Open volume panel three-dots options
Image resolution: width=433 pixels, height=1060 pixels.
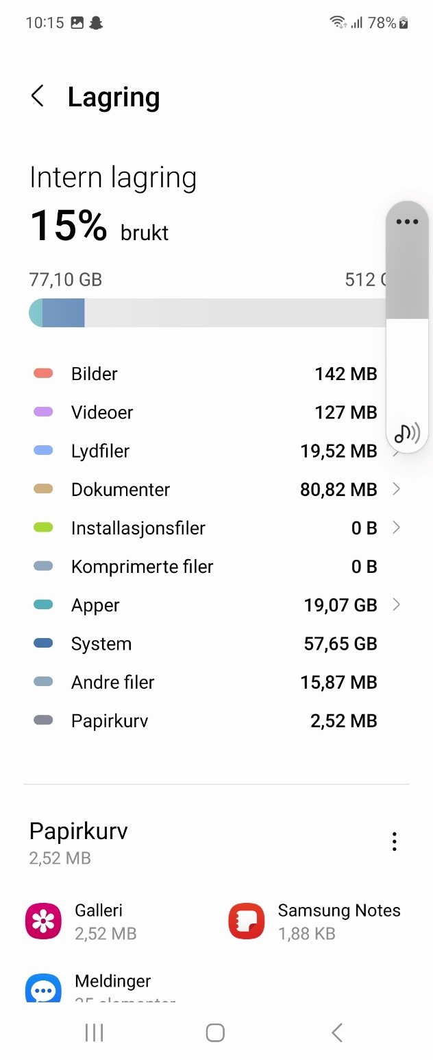click(x=407, y=222)
